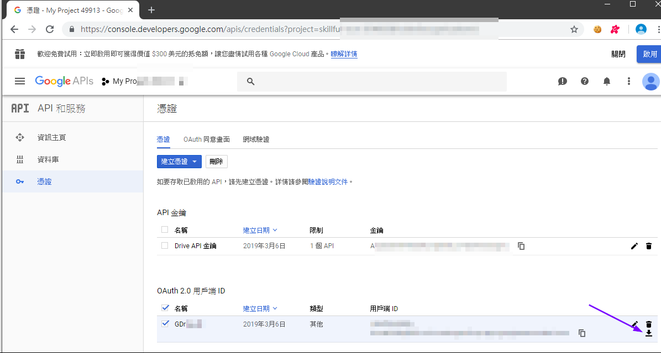This screenshot has height=353, width=661.
Task: Open the Chrome profile icon
Action: click(x=641, y=29)
